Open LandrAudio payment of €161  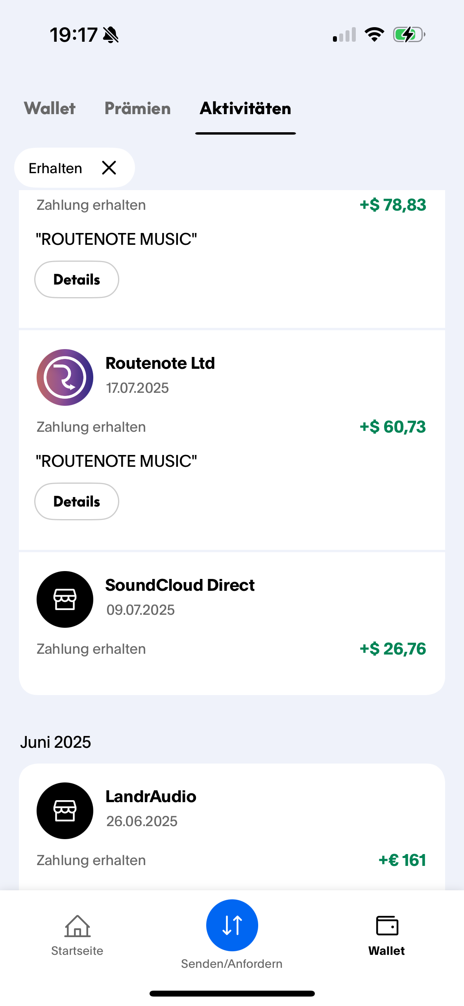[232, 827]
